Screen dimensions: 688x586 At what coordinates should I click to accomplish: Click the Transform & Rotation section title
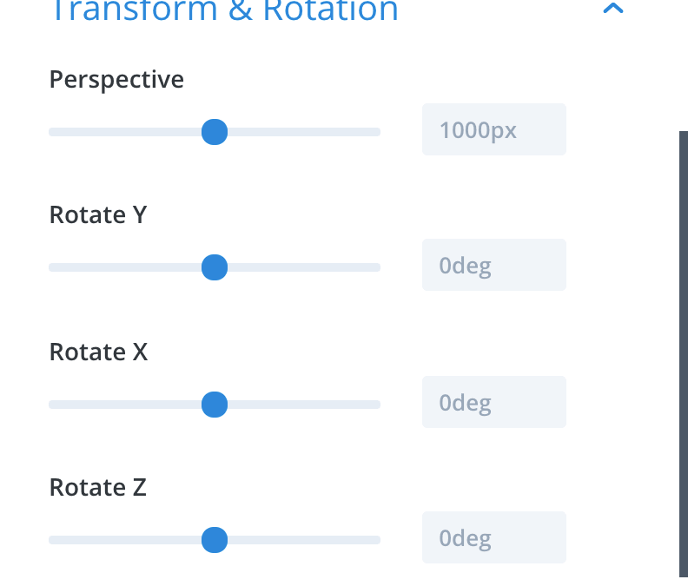pos(224,10)
